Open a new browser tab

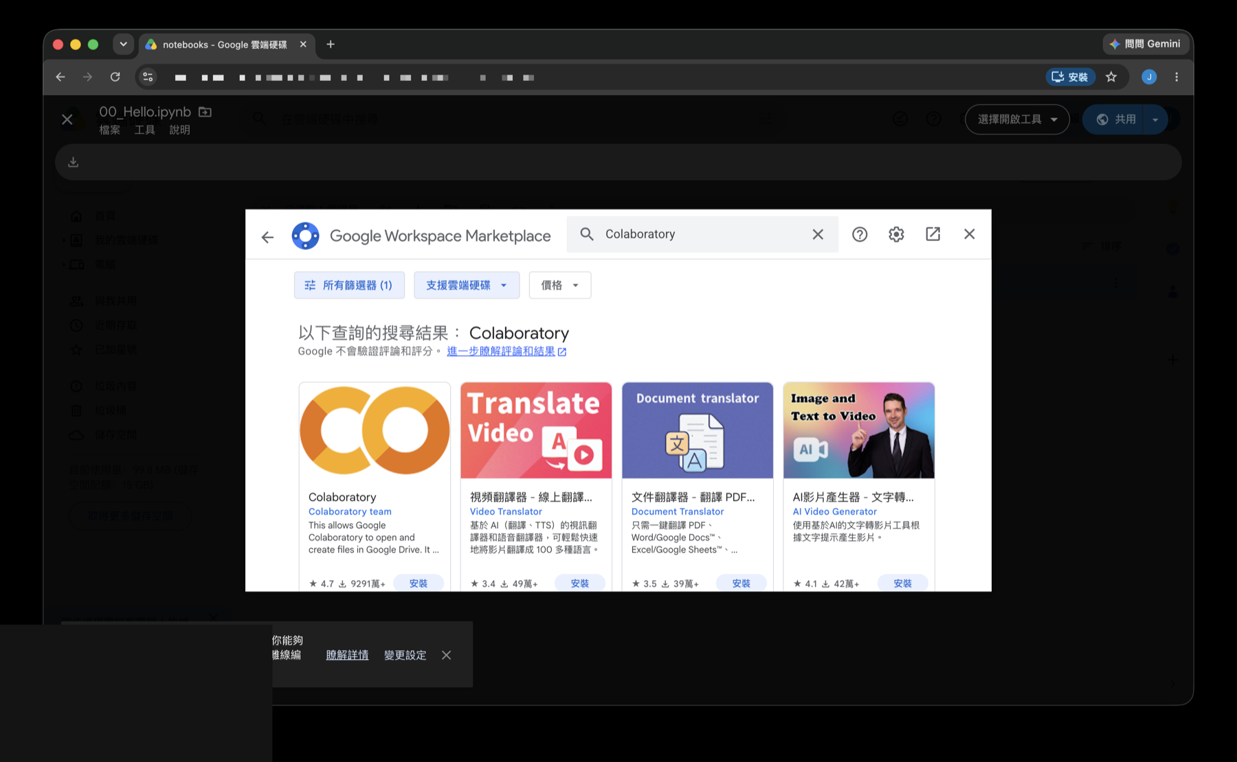point(331,44)
